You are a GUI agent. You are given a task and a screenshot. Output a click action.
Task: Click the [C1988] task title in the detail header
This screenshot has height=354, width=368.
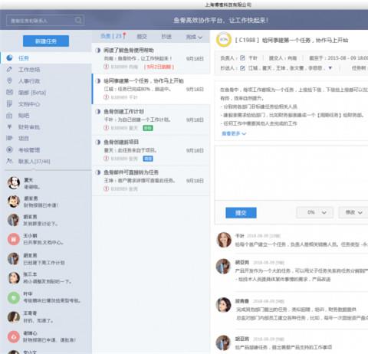click(x=291, y=40)
